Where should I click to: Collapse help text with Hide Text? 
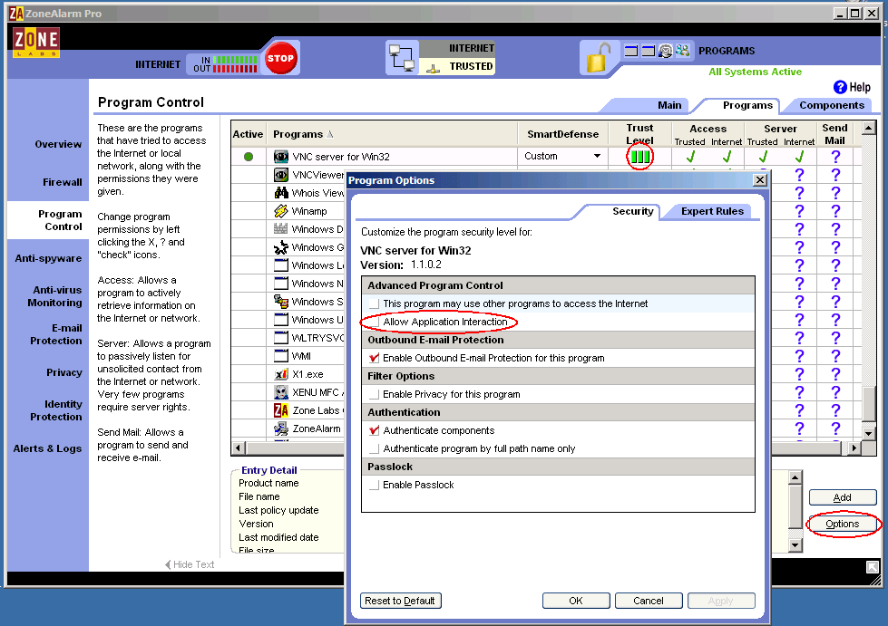point(190,564)
